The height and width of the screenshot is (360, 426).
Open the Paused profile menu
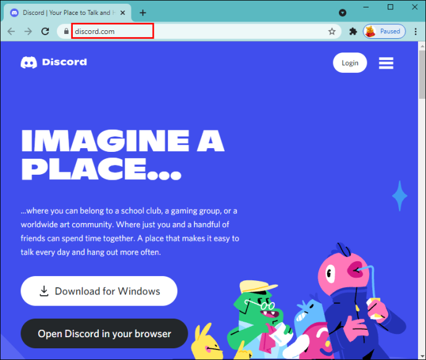click(x=384, y=31)
